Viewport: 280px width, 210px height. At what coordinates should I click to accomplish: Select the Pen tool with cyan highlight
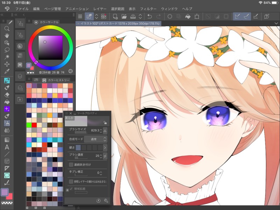(7, 80)
